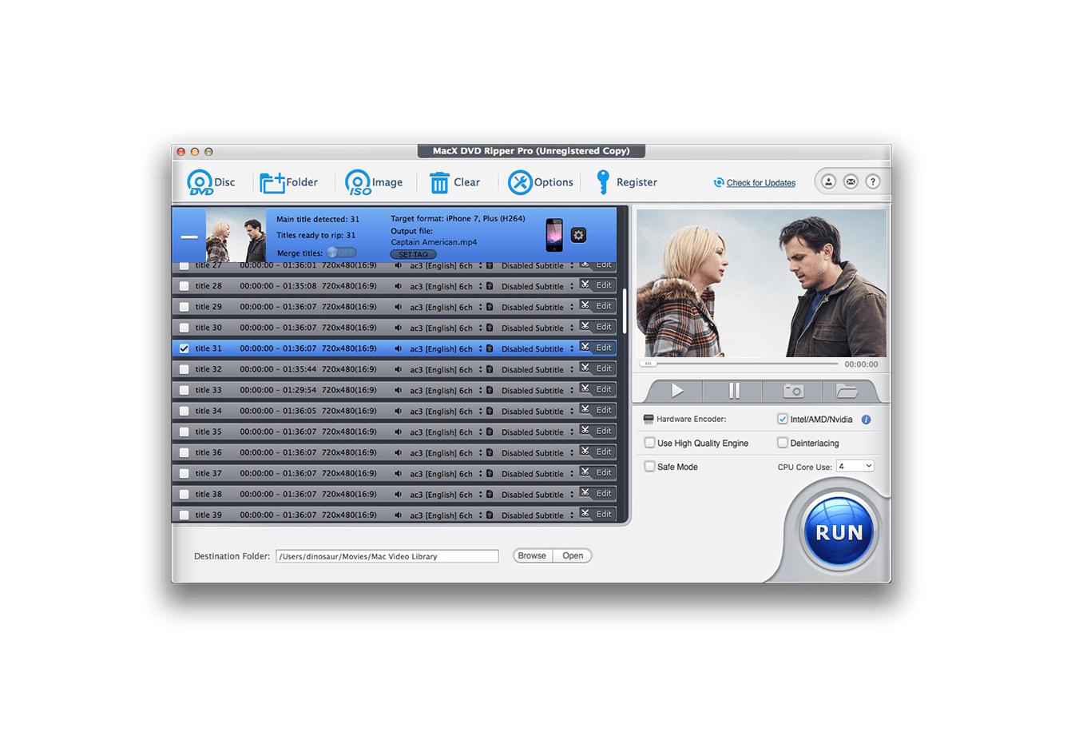
Task: Enable Use High Quality Engine
Action: [x=650, y=443]
